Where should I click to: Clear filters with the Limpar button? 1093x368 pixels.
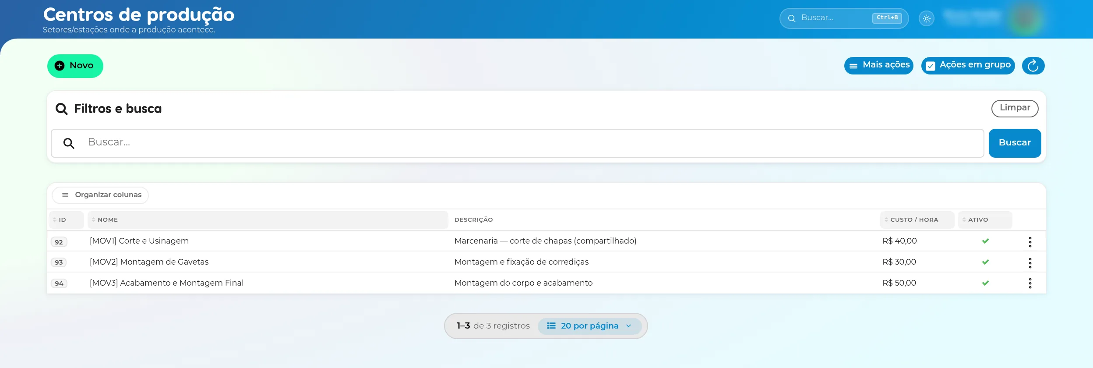[x=1015, y=108]
